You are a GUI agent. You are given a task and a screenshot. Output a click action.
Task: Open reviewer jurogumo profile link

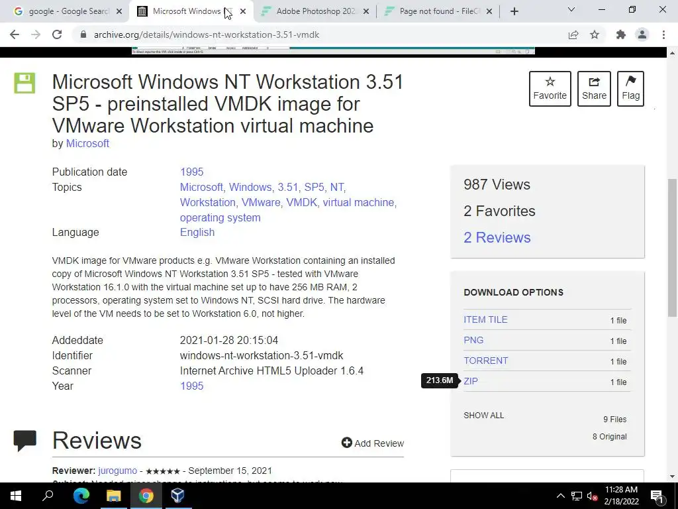click(x=118, y=471)
